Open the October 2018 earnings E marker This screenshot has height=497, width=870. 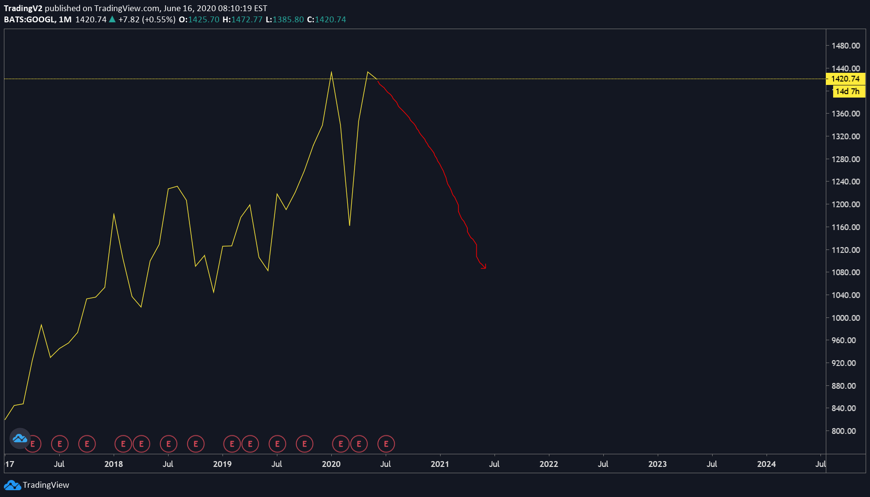196,444
